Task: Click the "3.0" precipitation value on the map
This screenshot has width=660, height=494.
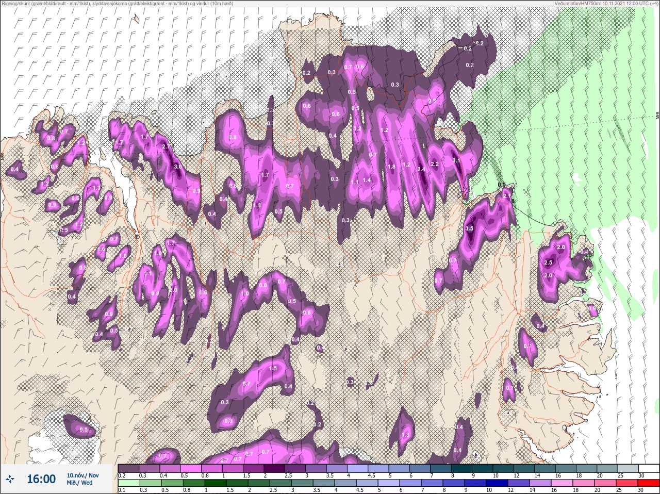Action: pyautogui.click(x=177, y=167)
